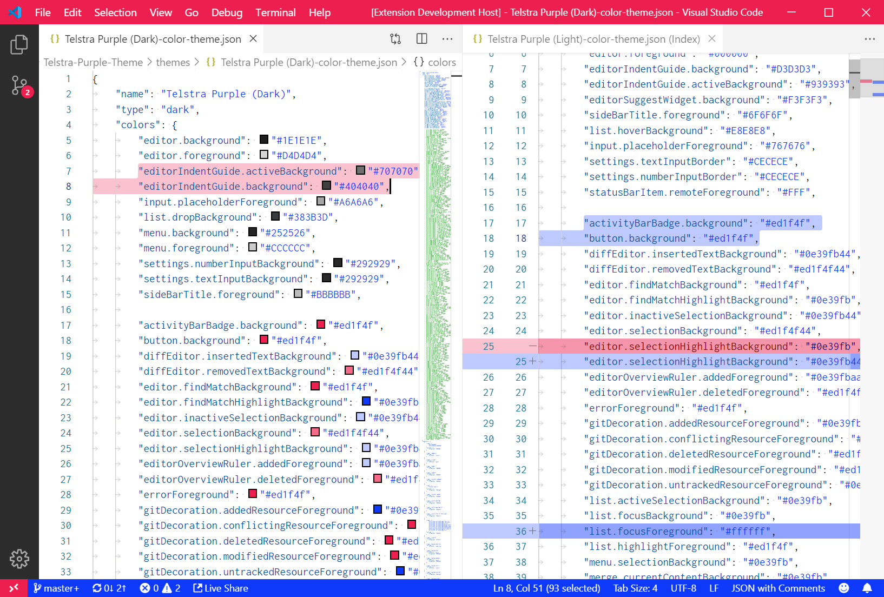Image resolution: width=884 pixels, height=597 pixels.
Task: Click the editor.findMatchHighlightBackground blue swatch
Action: pyautogui.click(x=366, y=401)
